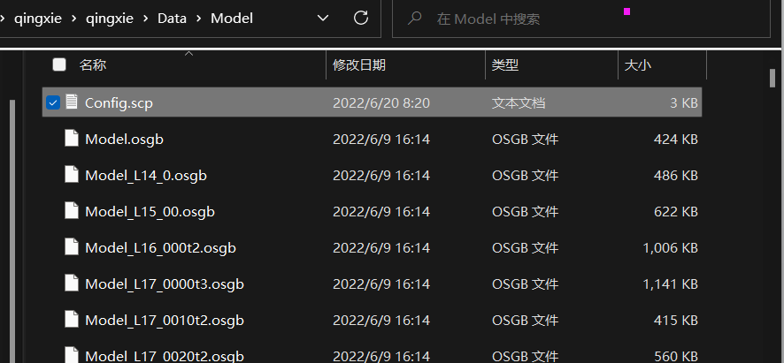The width and height of the screenshot is (784, 363).
Task: Click the search magnifier icon
Action: 414,19
